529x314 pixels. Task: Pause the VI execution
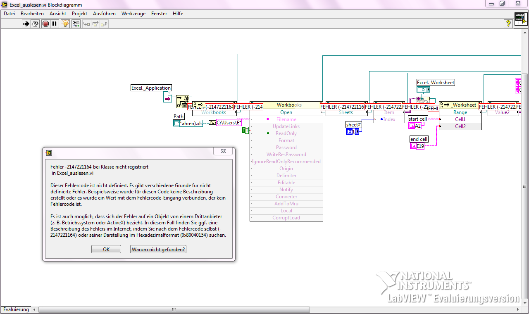(55, 24)
